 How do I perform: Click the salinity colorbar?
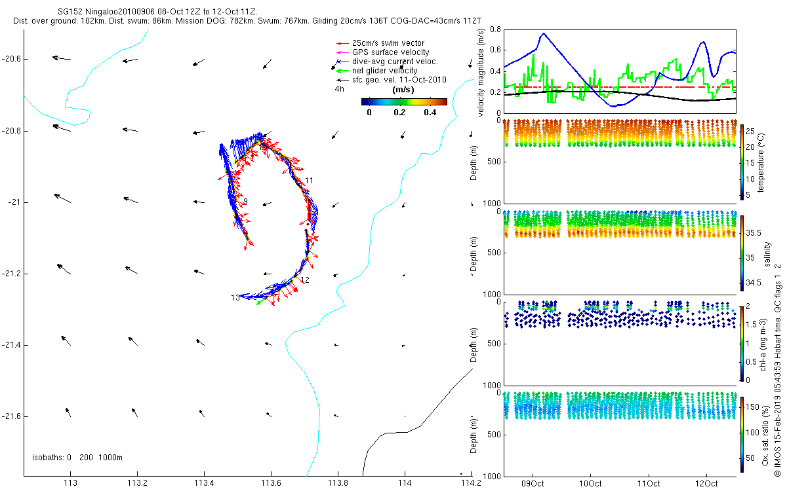tap(742, 252)
